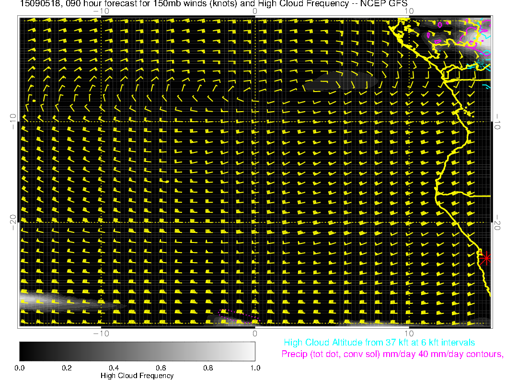
Task: Click the magenta Precip contours legend text
Action: 392,354
